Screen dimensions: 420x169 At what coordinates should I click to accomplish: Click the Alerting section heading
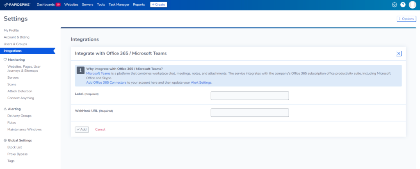(14, 109)
